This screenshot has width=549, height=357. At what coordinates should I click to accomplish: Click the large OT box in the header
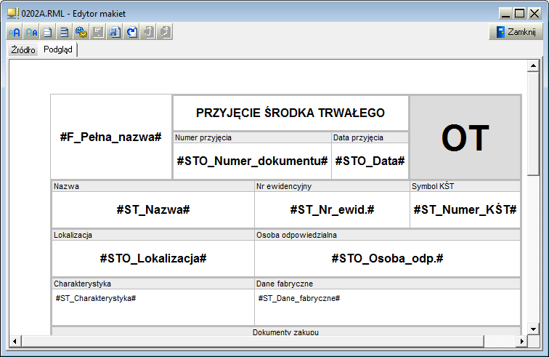[x=465, y=137]
